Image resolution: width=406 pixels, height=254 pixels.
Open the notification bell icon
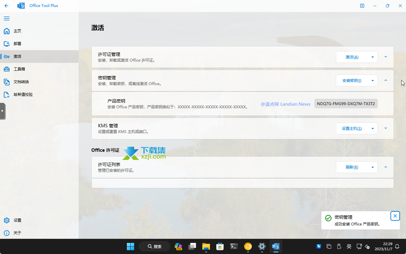tap(397, 246)
